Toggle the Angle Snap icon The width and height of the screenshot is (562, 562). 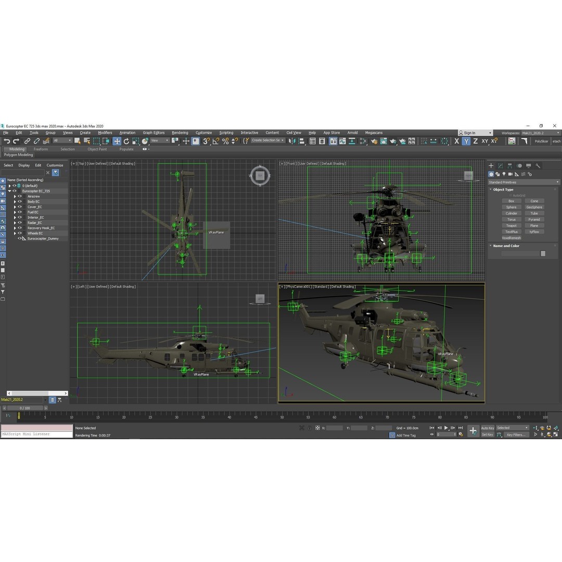pos(216,141)
